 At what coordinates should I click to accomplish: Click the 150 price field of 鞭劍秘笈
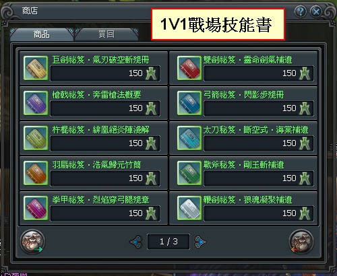tap(259, 213)
